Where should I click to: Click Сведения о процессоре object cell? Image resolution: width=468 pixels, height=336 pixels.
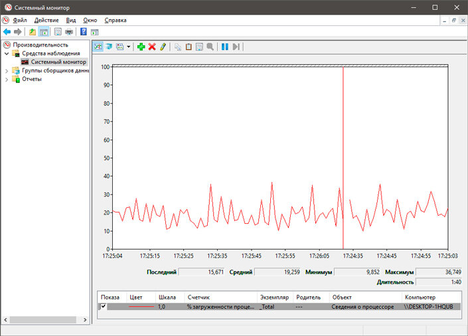pyautogui.click(x=362, y=306)
